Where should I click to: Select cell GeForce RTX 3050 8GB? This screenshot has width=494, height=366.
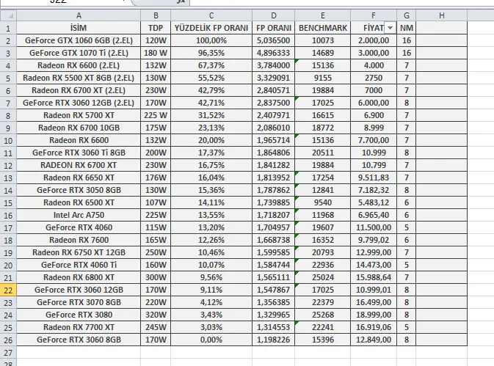[x=79, y=190]
